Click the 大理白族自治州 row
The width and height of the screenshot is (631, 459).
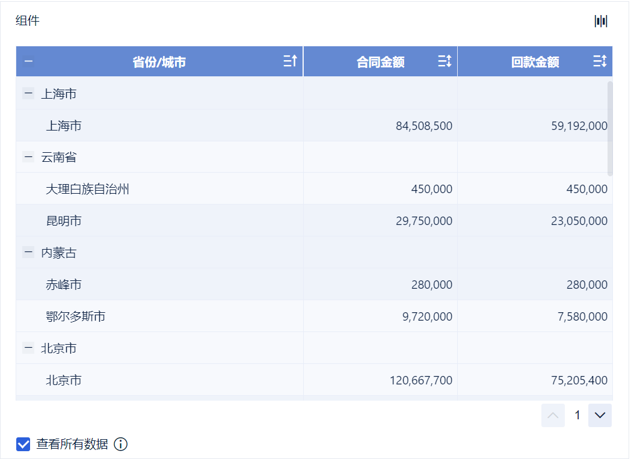pos(88,189)
